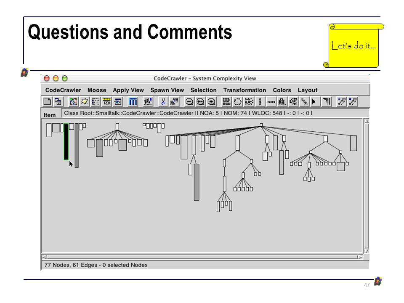Open the Moose menu
The image size is (404, 303).
tap(97, 90)
